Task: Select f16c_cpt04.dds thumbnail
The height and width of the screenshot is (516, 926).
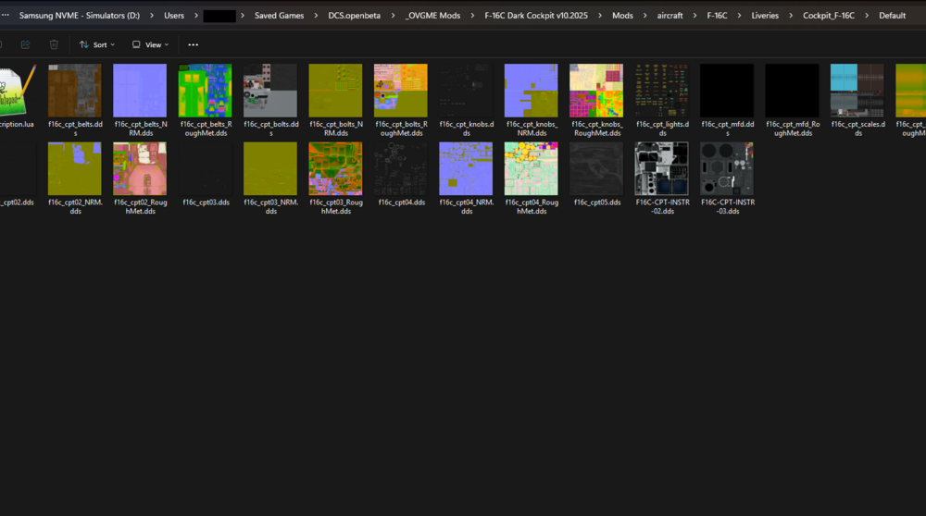Action: pos(400,168)
